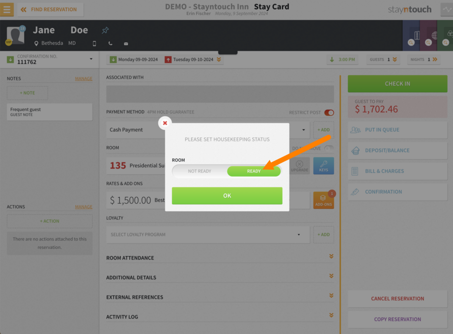
Task: Click the green arrival icon beside confirmation number
Action: pos(10,60)
